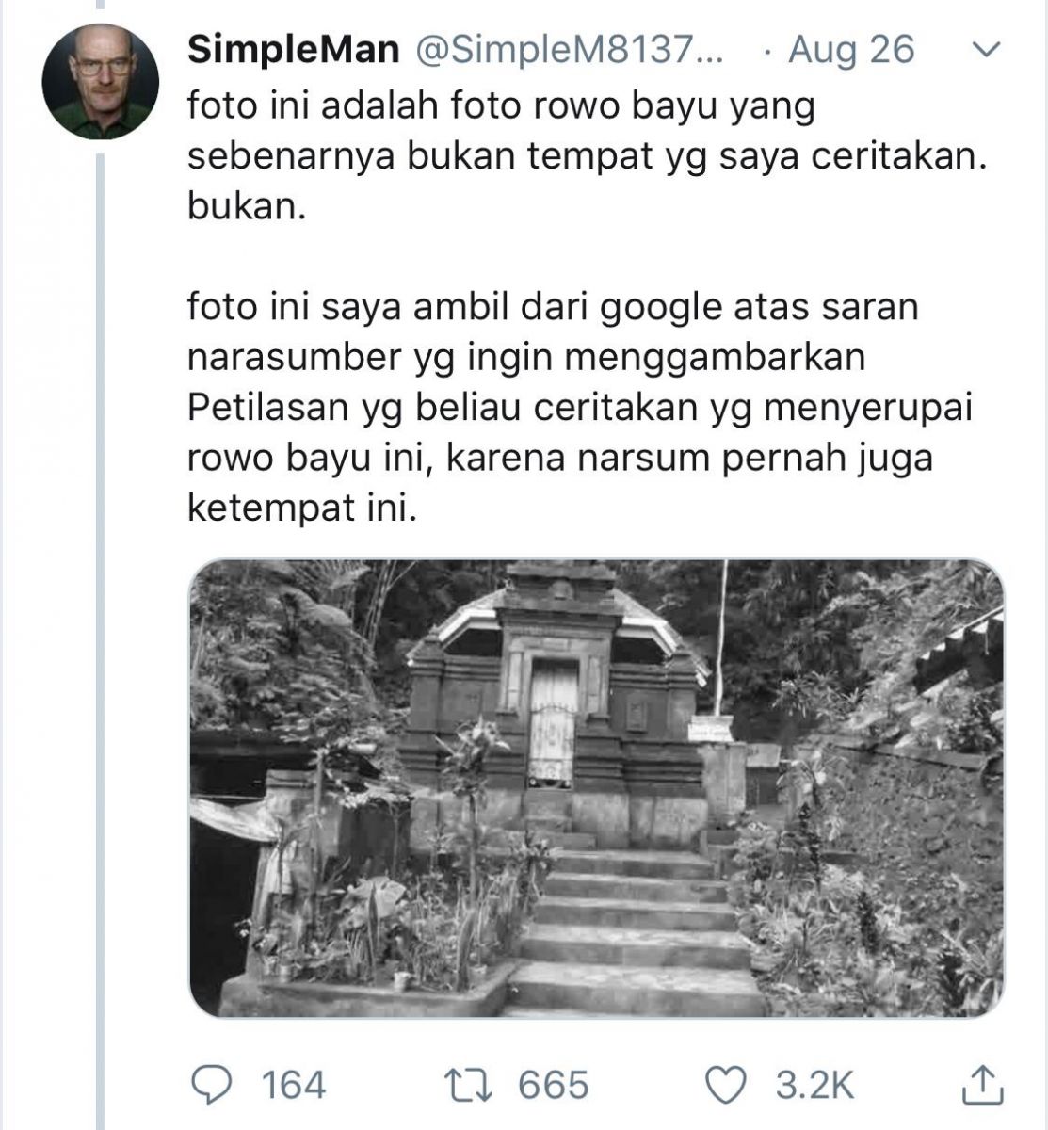Open SimpleMan's profile picture avatar
This screenshot has height=1130, width=1048.
click(x=100, y=81)
